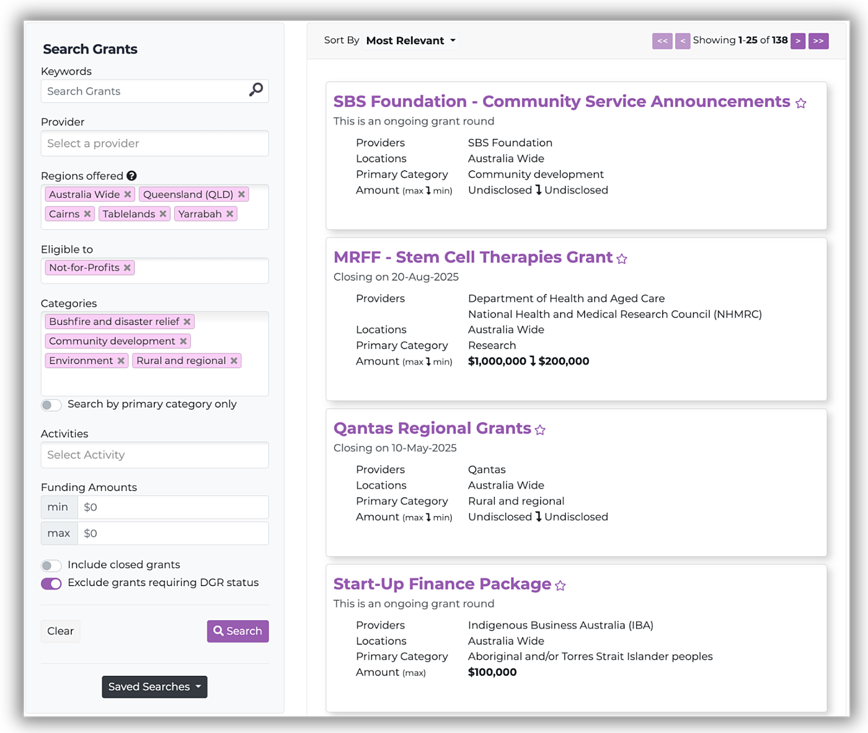Screen dimensions: 868x733
Task: Open the Select Activity dropdown field
Action: 154,455
